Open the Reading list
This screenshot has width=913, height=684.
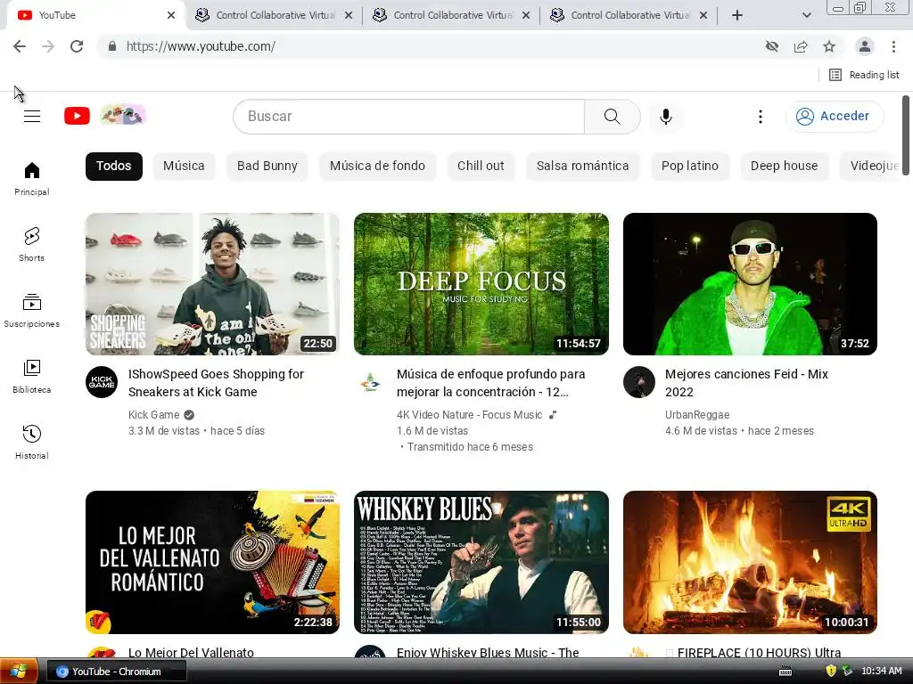point(864,75)
